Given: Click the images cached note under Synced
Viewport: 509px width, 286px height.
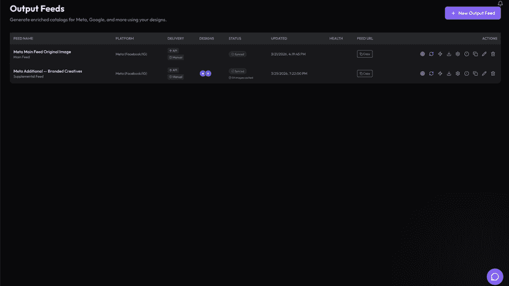Looking at the screenshot, I should (x=241, y=78).
